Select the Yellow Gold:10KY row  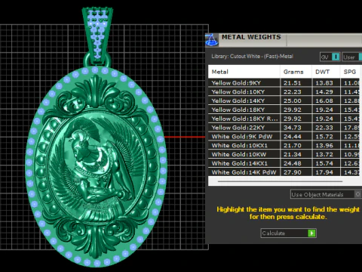point(284,91)
